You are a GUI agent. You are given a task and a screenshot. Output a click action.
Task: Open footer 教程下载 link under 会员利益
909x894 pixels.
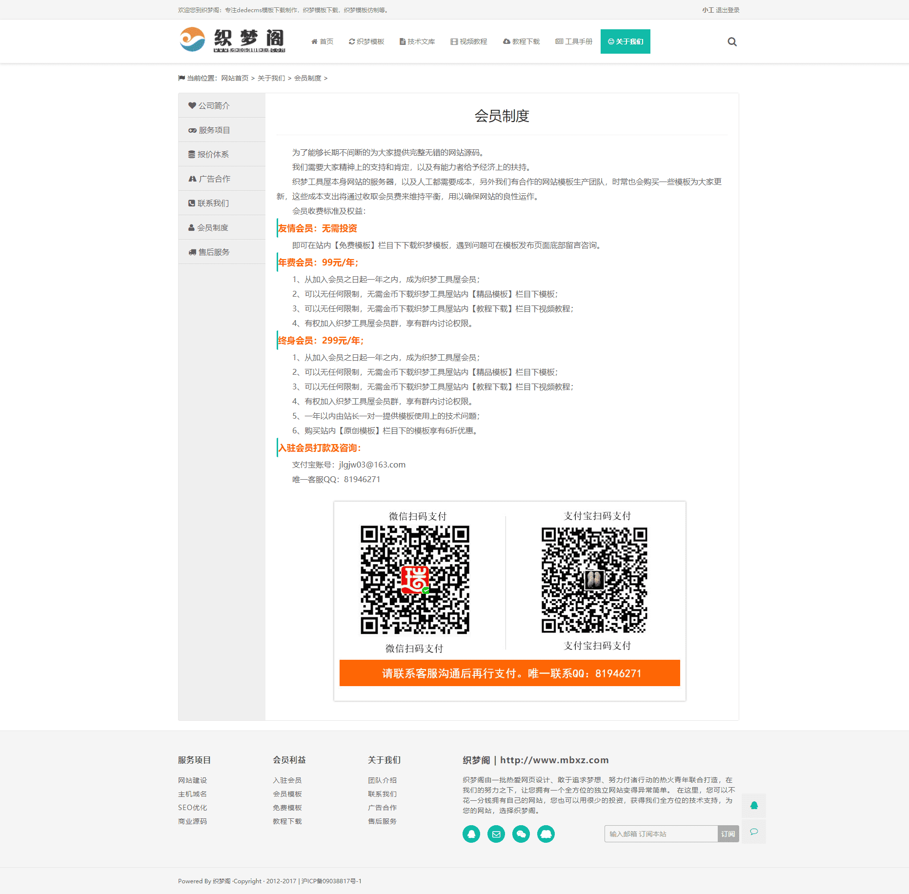tap(287, 821)
